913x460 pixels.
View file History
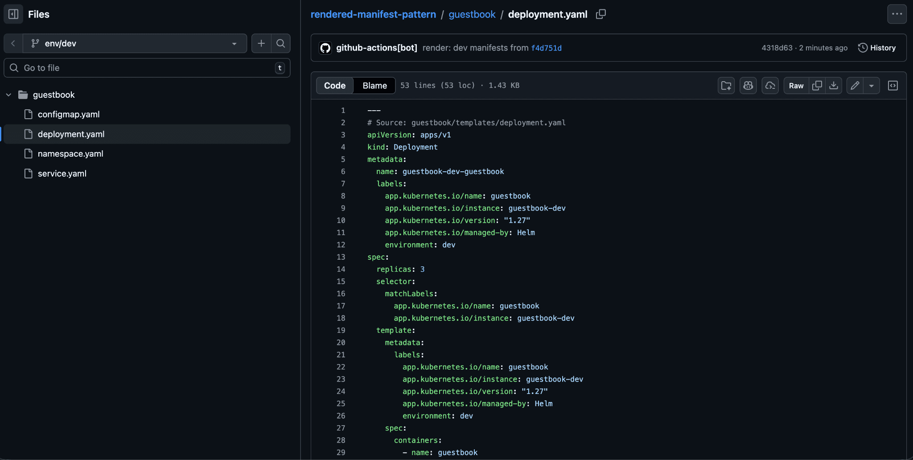877,48
